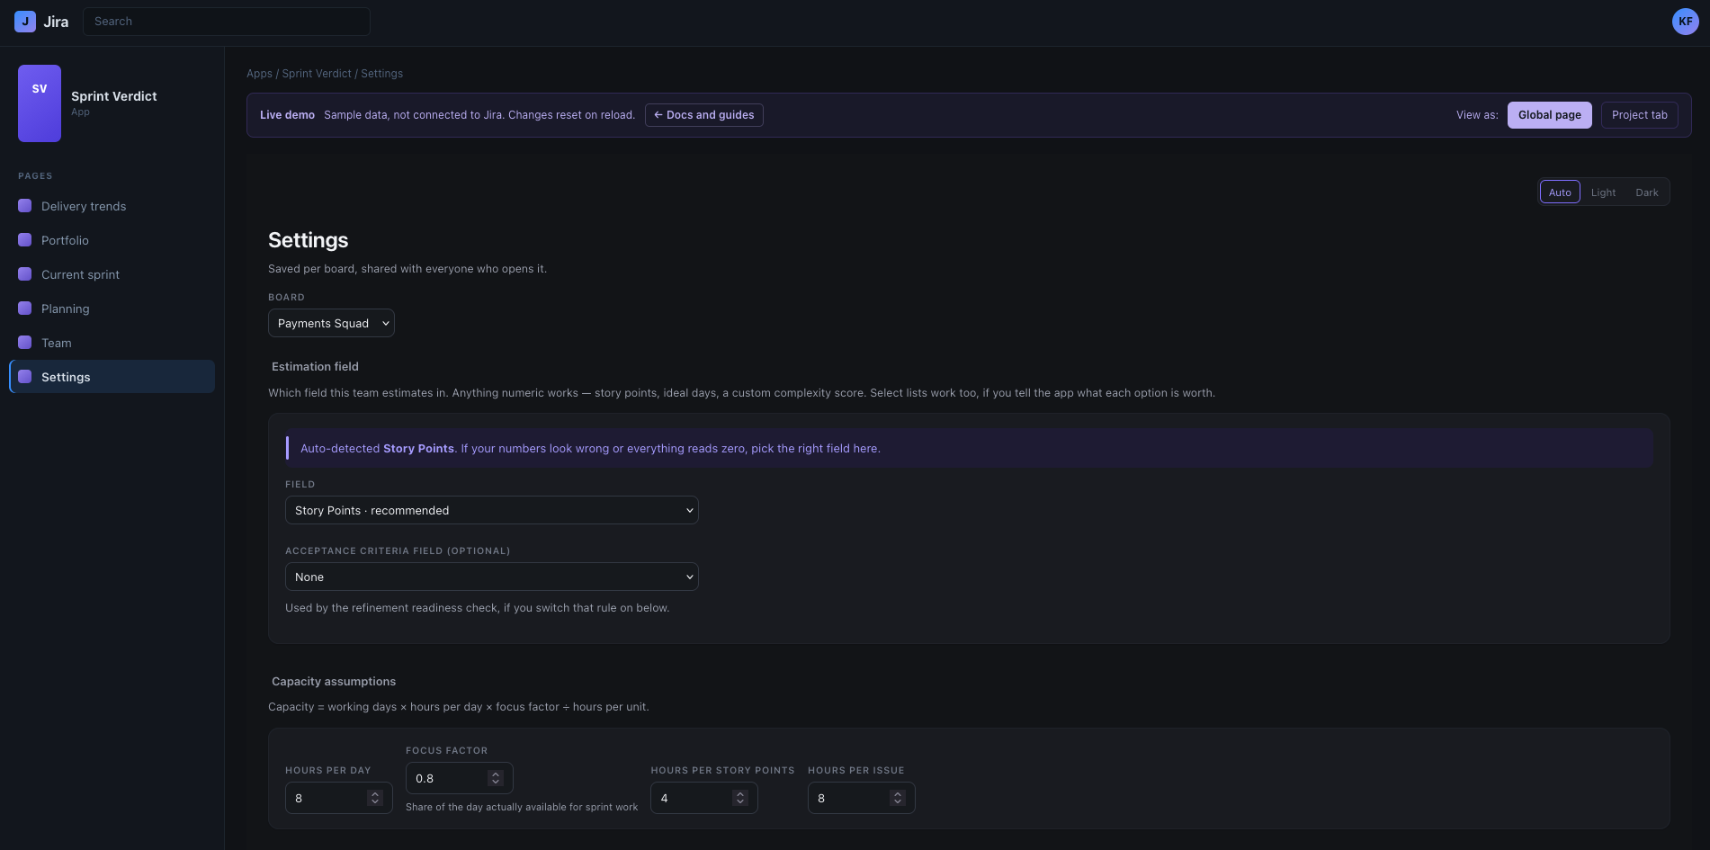
Task: Click the Sprint Verdict breadcrumb link
Action: [x=317, y=74]
